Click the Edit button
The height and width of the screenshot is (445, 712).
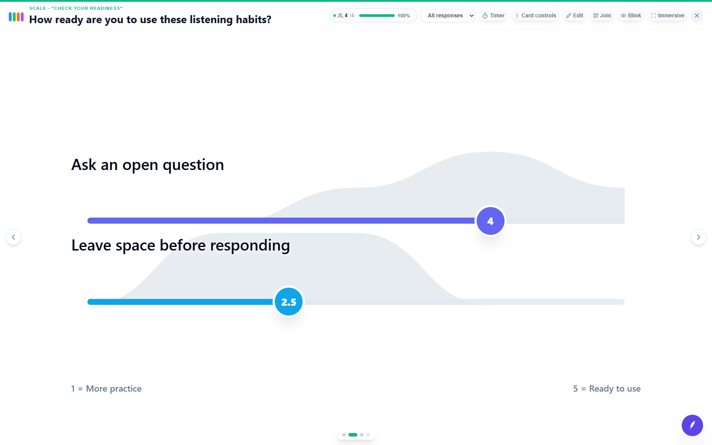tap(574, 16)
